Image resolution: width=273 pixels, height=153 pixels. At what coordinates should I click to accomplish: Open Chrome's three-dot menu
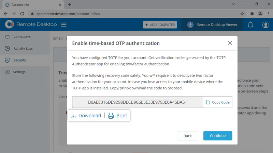point(268,14)
